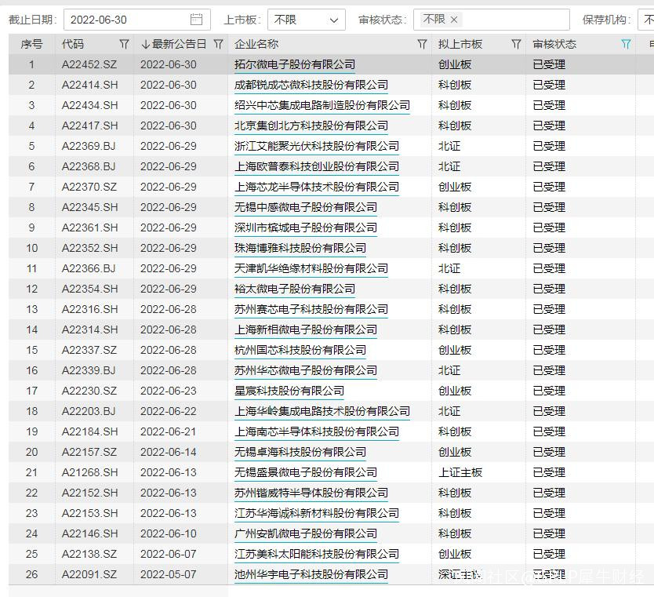Remove the 不限 tag in 审核状态
Screen dimensions: 654x597
click(454, 20)
